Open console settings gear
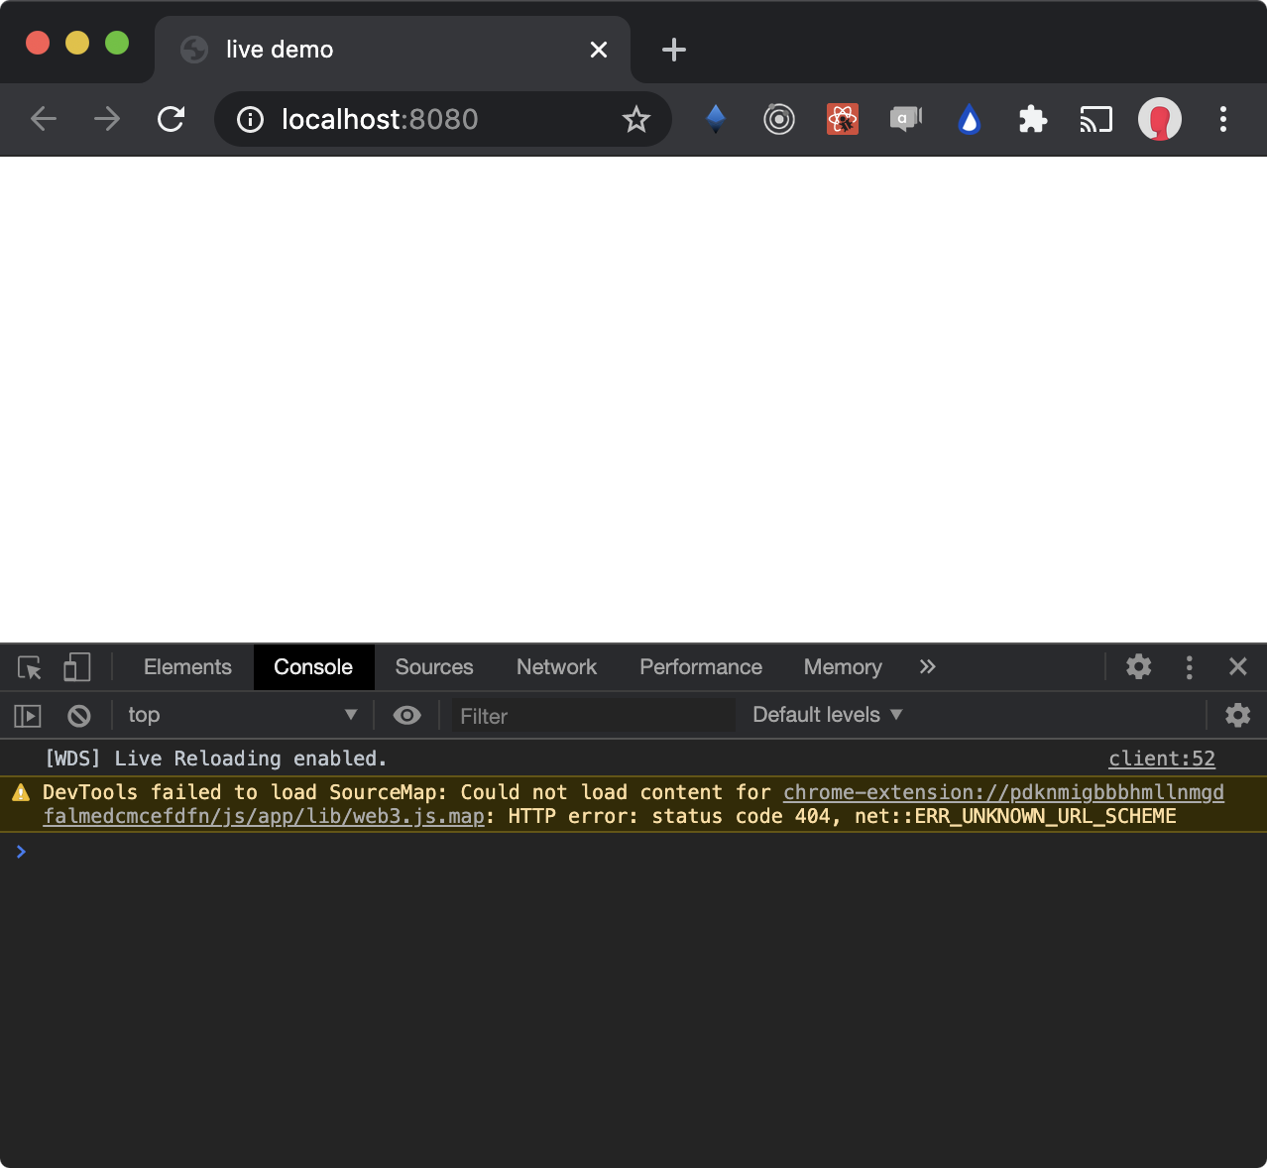 [x=1237, y=715]
